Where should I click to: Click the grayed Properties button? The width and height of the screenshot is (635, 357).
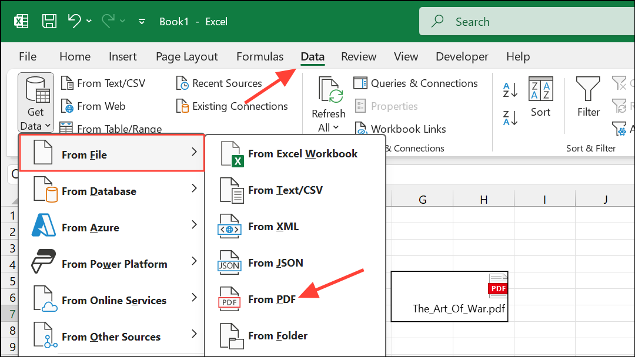pyautogui.click(x=386, y=106)
